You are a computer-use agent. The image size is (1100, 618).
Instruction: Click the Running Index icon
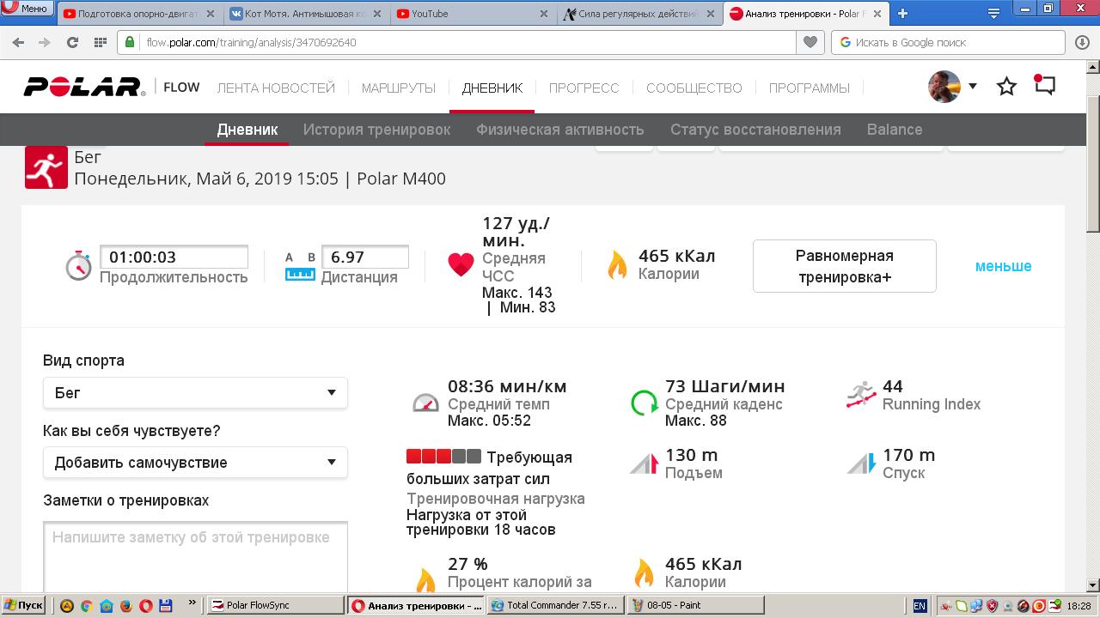coord(861,395)
